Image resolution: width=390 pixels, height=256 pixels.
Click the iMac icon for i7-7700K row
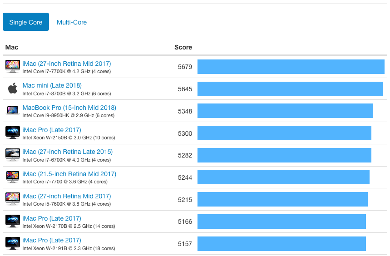tap(13, 66)
